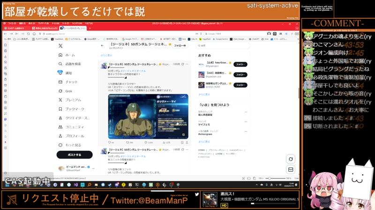Open more options for #shiorigram trend
This screenshot has height=210, width=375.
[246, 132]
